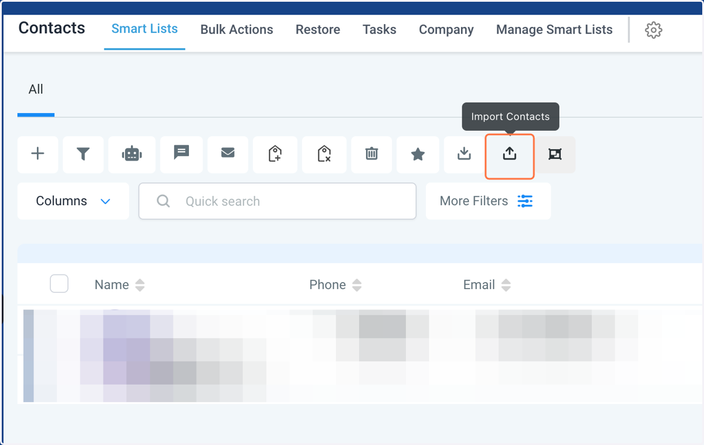Click the Remove Tag icon
Image resolution: width=704 pixels, height=445 pixels.
pyautogui.click(x=324, y=154)
